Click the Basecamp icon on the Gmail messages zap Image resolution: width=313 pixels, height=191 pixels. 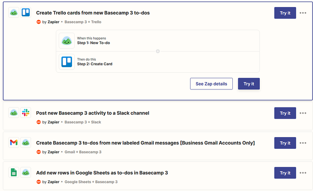pos(26,143)
